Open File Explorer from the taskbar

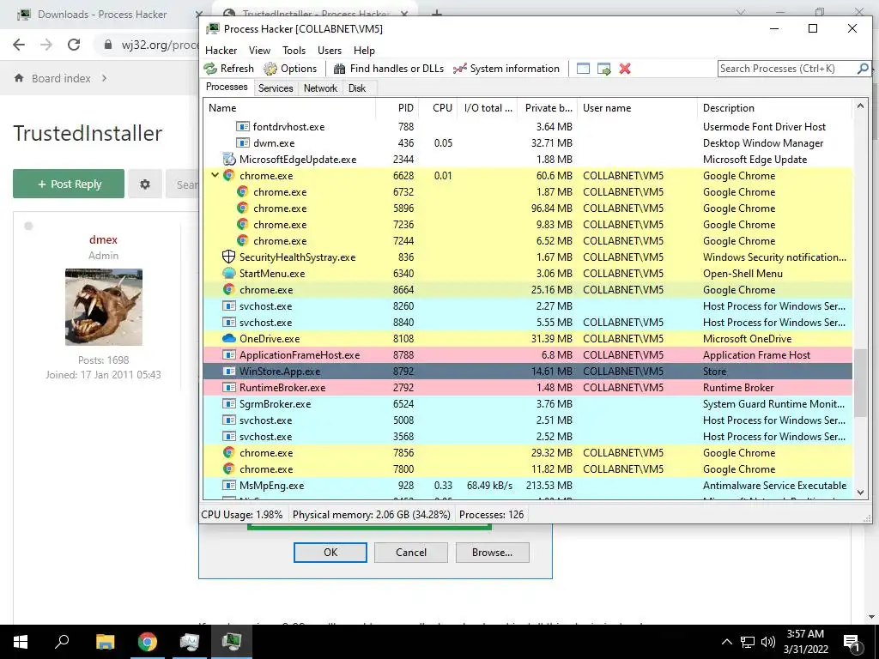(x=105, y=642)
